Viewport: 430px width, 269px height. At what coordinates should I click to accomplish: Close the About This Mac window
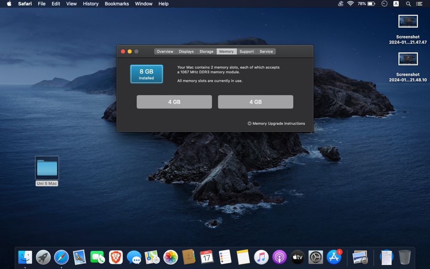coord(123,51)
